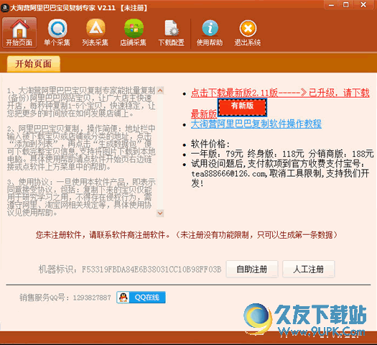Minimize the application window
This screenshot has height=345, width=377.
332,5
